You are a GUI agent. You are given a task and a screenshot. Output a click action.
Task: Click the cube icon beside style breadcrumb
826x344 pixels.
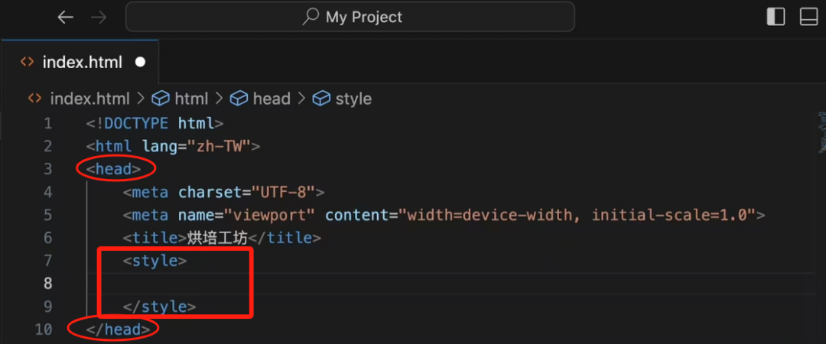(322, 99)
